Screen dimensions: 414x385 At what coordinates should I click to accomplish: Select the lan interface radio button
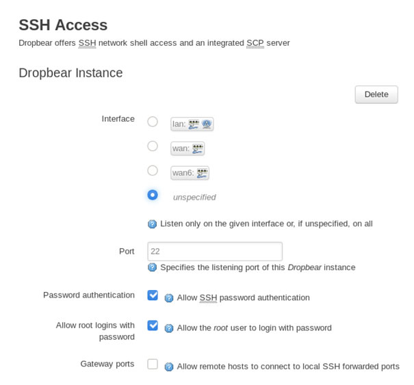coord(153,122)
